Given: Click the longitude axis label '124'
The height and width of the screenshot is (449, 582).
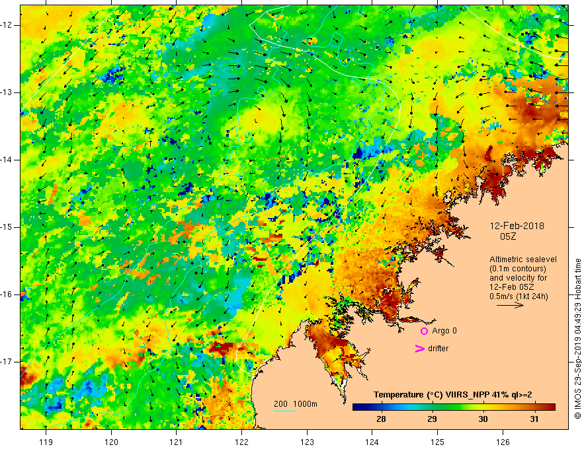Looking at the screenshot, I should tap(372, 442).
